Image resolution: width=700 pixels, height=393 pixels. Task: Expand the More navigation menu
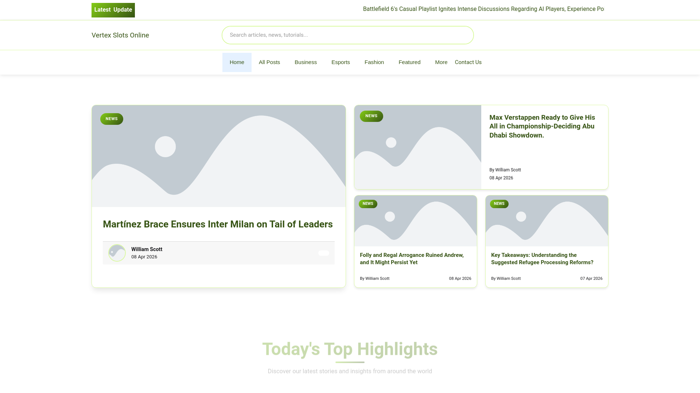pyautogui.click(x=441, y=62)
